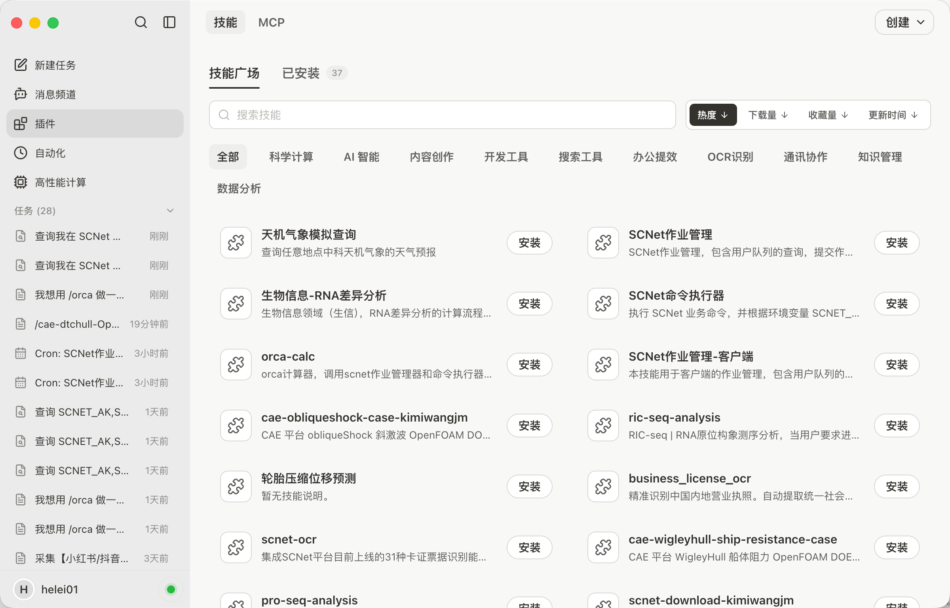The width and height of the screenshot is (950, 608).
Task: Collapse the 任务 (28) list chevron
Action: pos(170,211)
